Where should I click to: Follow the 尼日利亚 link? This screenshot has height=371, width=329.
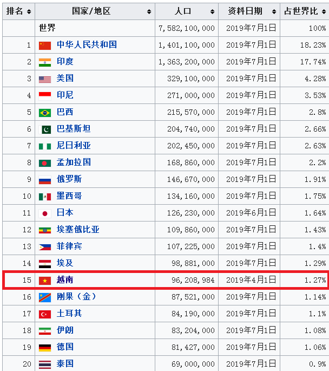74,145
